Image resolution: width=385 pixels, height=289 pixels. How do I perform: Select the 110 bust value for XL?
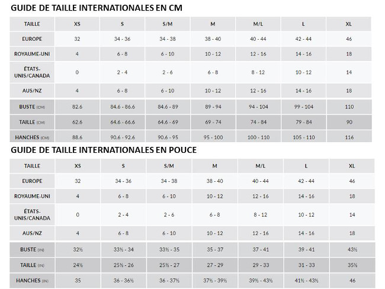click(x=349, y=107)
